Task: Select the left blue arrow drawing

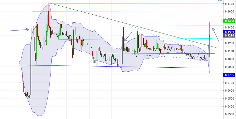Action: [18, 30]
